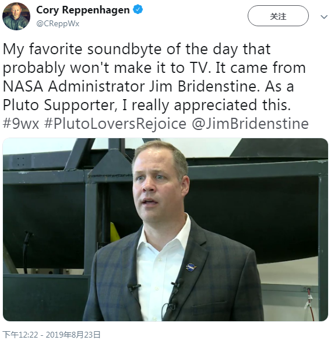
Task: Play the embedded video thumbnail
Action: 165,230
